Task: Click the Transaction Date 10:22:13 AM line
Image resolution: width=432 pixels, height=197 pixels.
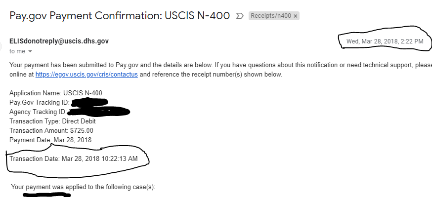Action: click(74, 159)
